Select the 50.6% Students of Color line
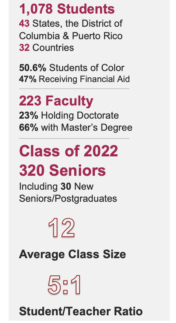Viewport: 176px width, 323px height. tap(72, 68)
